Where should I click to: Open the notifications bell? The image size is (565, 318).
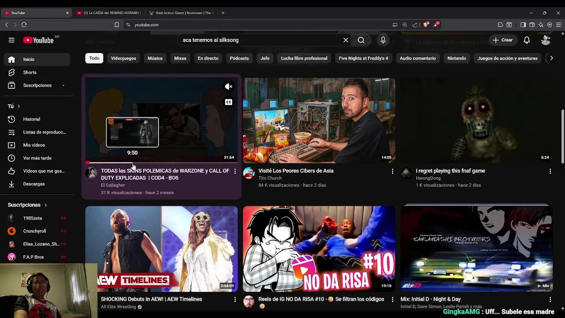point(527,40)
